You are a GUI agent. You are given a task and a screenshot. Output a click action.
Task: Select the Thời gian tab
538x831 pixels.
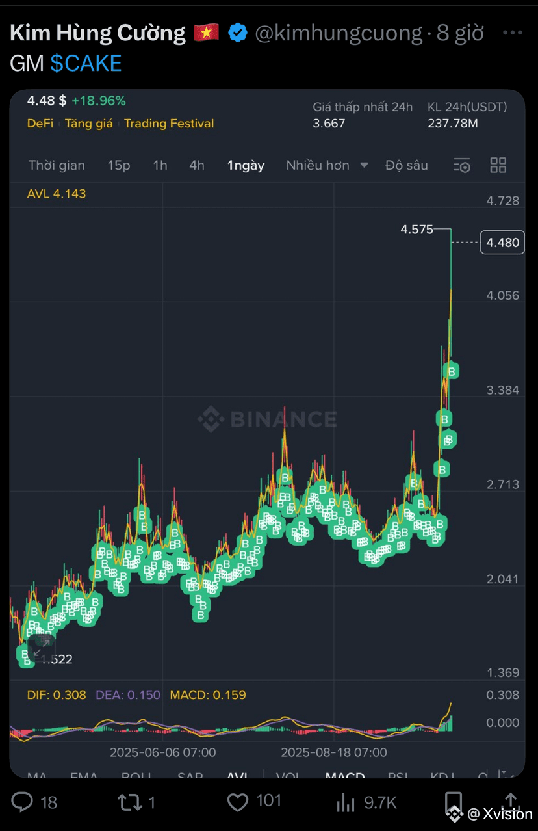(57, 165)
